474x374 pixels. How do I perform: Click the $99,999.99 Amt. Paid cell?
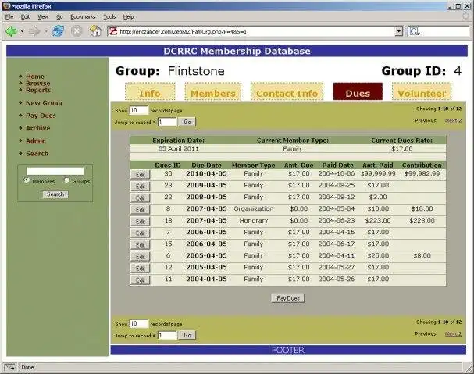tap(378, 173)
